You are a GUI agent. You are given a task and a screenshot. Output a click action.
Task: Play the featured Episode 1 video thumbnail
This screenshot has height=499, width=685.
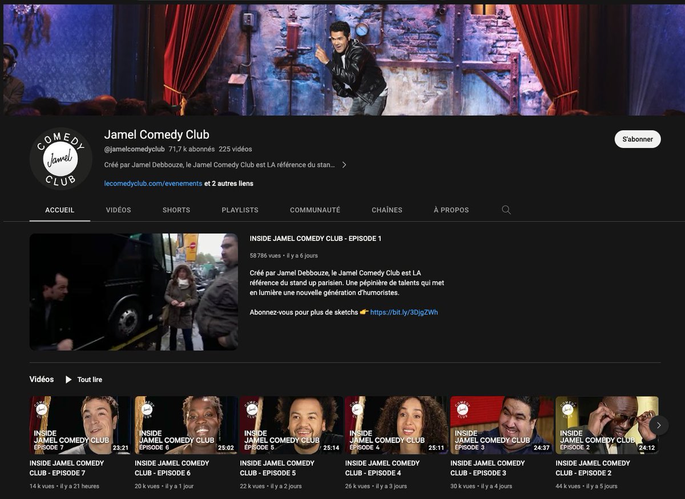pos(134,292)
